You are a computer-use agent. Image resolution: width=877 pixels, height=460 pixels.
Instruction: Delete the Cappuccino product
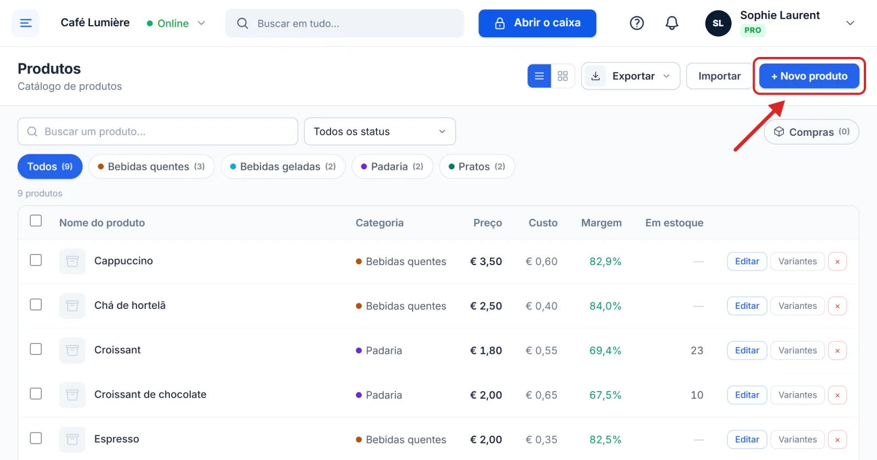838,262
